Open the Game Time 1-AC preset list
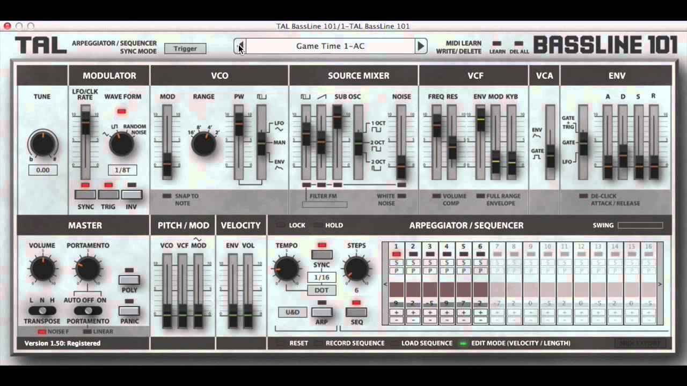Image resolution: width=687 pixels, height=386 pixels. (x=330, y=46)
